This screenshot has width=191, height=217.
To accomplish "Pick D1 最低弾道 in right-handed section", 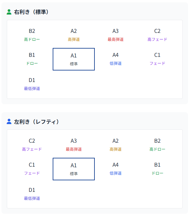I will pyautogui.click(x=32, y=84).
